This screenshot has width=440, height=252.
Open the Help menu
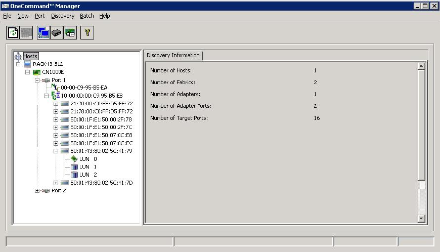[105, 16]
